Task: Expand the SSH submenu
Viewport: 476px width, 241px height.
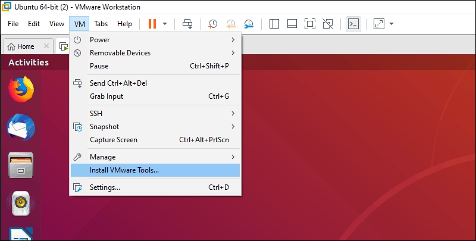Action: [155, 114]
